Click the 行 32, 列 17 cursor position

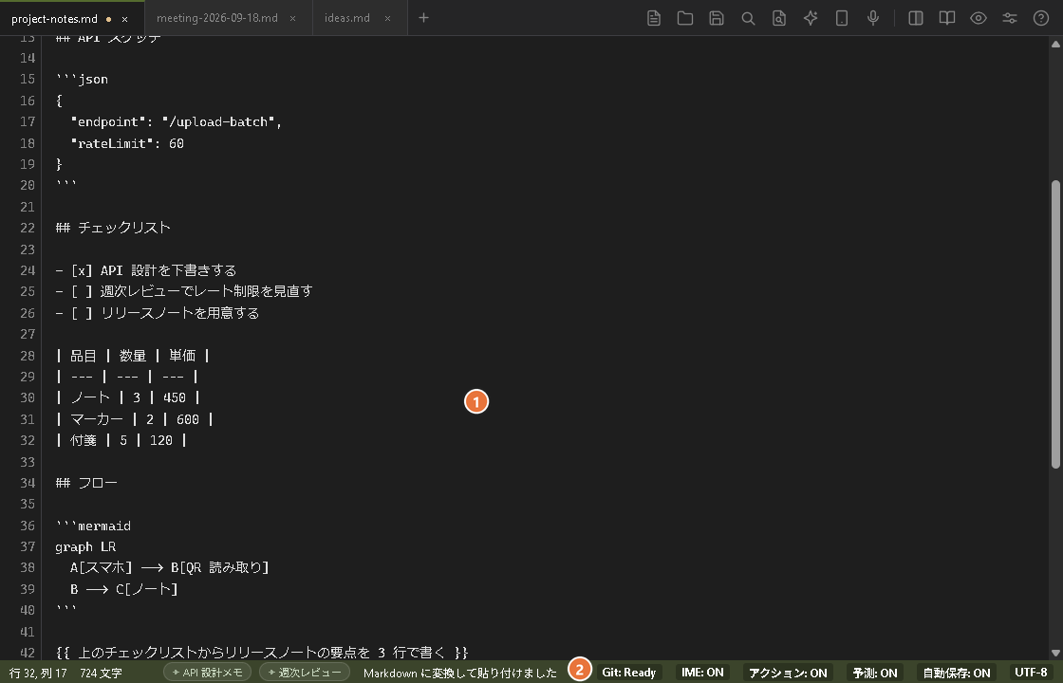38,673
